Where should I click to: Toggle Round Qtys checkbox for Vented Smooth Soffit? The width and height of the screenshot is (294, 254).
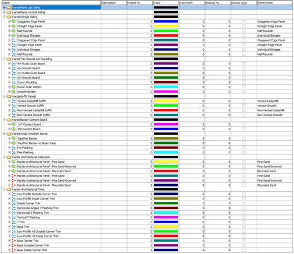(x=244, y=105)
